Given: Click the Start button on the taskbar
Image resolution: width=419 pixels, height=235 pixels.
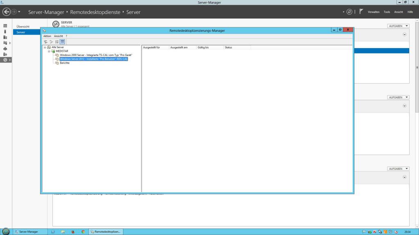Looking at the screenshot, I should pyautogui.click(x=6, y=232).
